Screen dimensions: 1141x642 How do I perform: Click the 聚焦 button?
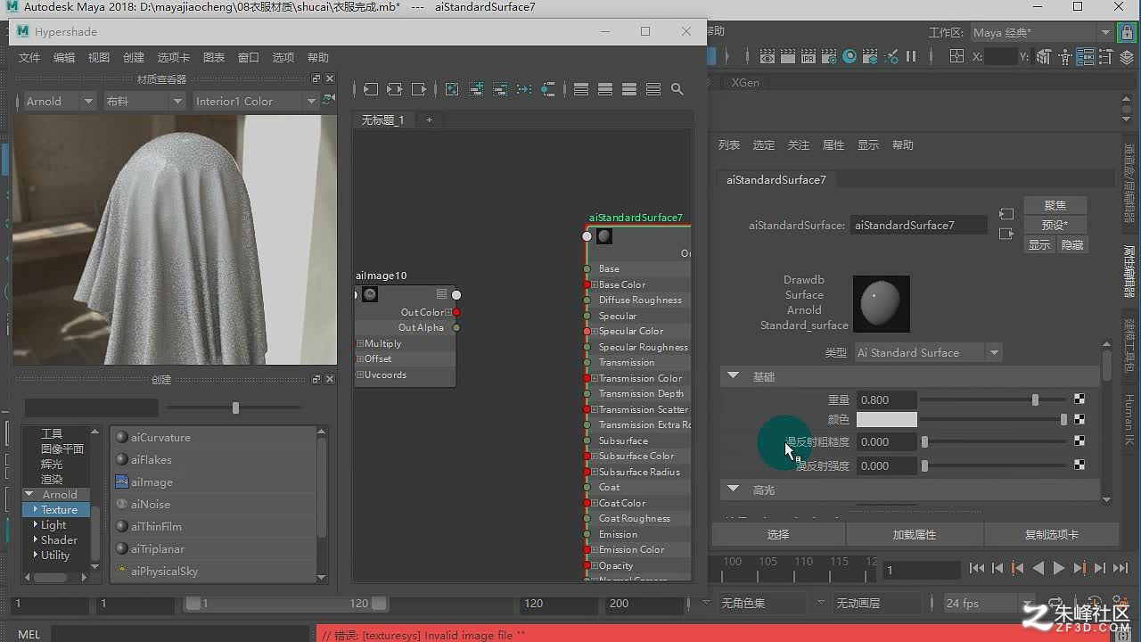(1055, 205)
